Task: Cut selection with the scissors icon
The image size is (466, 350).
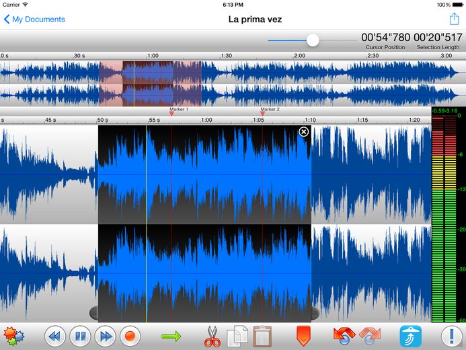Action: coord(212,337)
